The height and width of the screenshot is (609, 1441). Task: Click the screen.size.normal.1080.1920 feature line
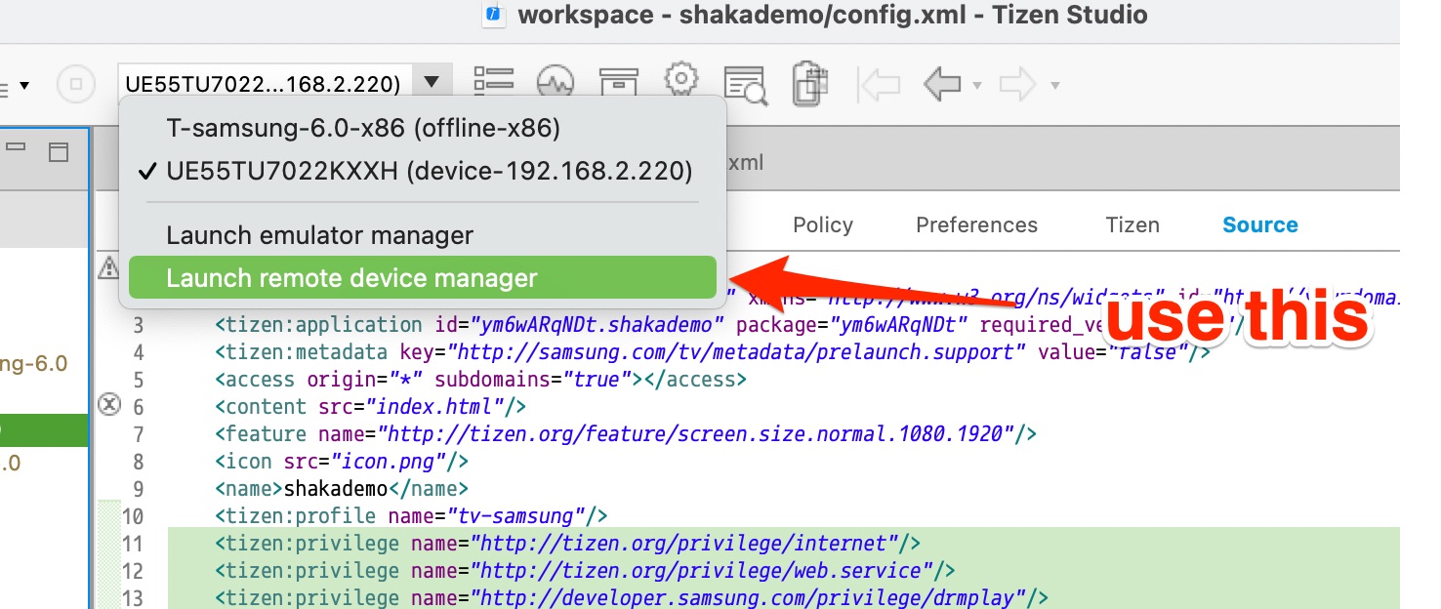(x=626, y=433)
